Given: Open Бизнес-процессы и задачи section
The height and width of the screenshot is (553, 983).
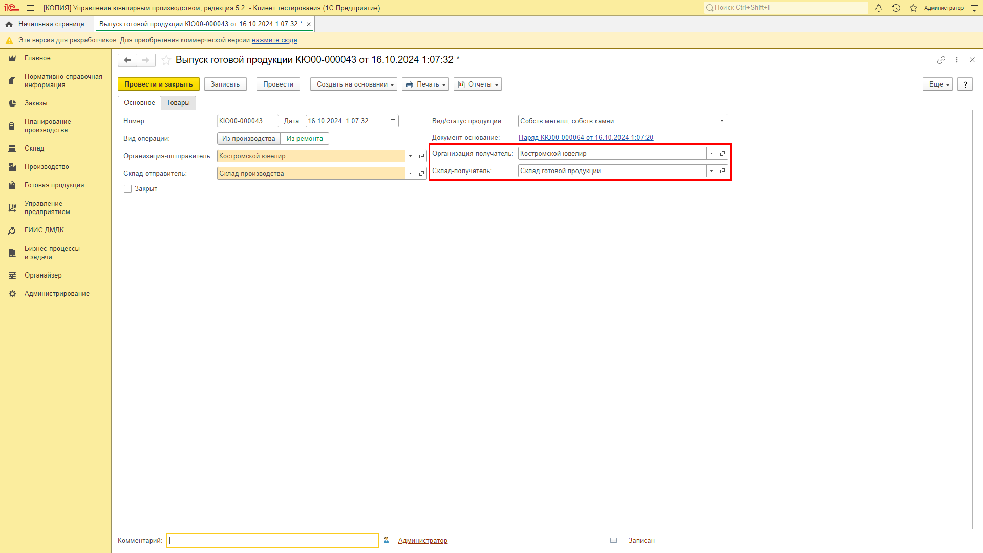Looking at the screenshot, I should point(55,253).
